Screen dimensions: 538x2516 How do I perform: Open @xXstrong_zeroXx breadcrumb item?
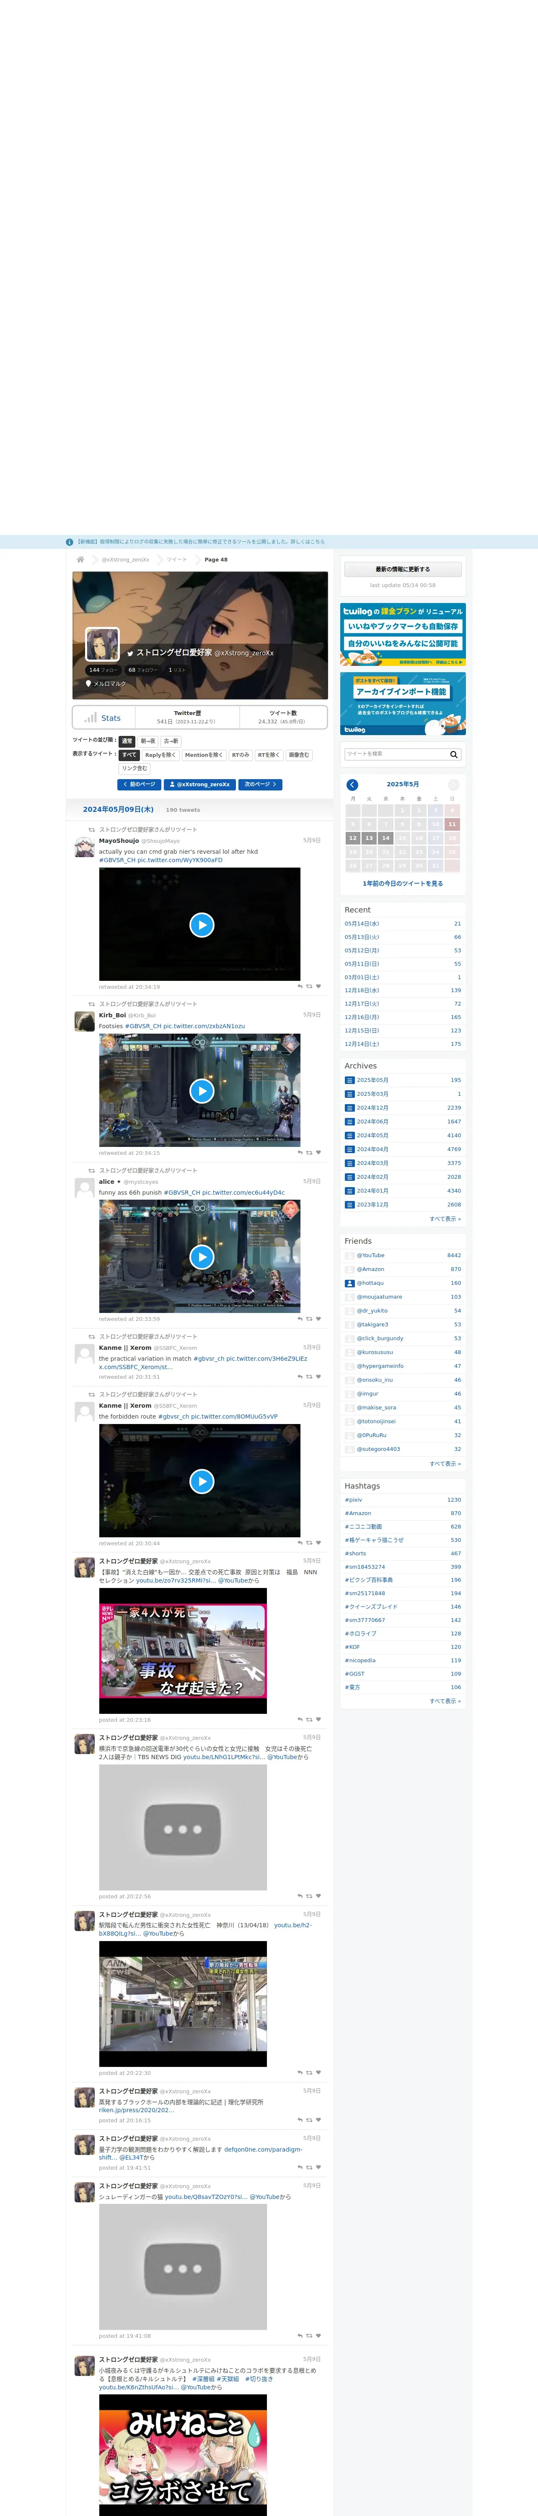(126, 560)
